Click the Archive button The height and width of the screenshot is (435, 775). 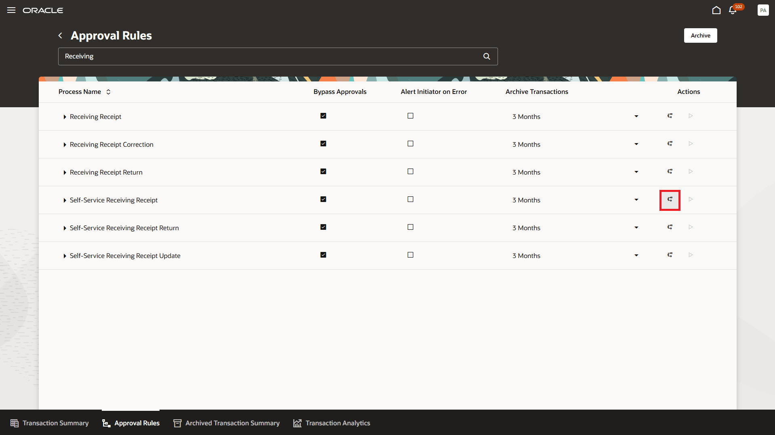[x=700, y=35]
